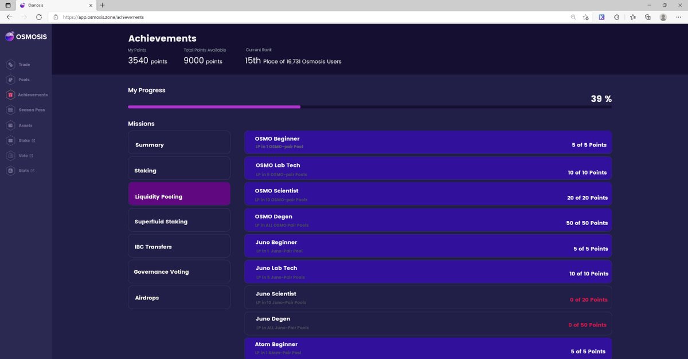Click '0 of 50 Points' on Juno Degen
This screenshot has width=688, height=359.
tap(587, 325)
